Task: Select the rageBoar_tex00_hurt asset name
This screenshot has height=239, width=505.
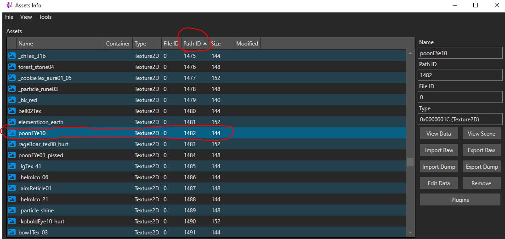Action: coord(44,144)
